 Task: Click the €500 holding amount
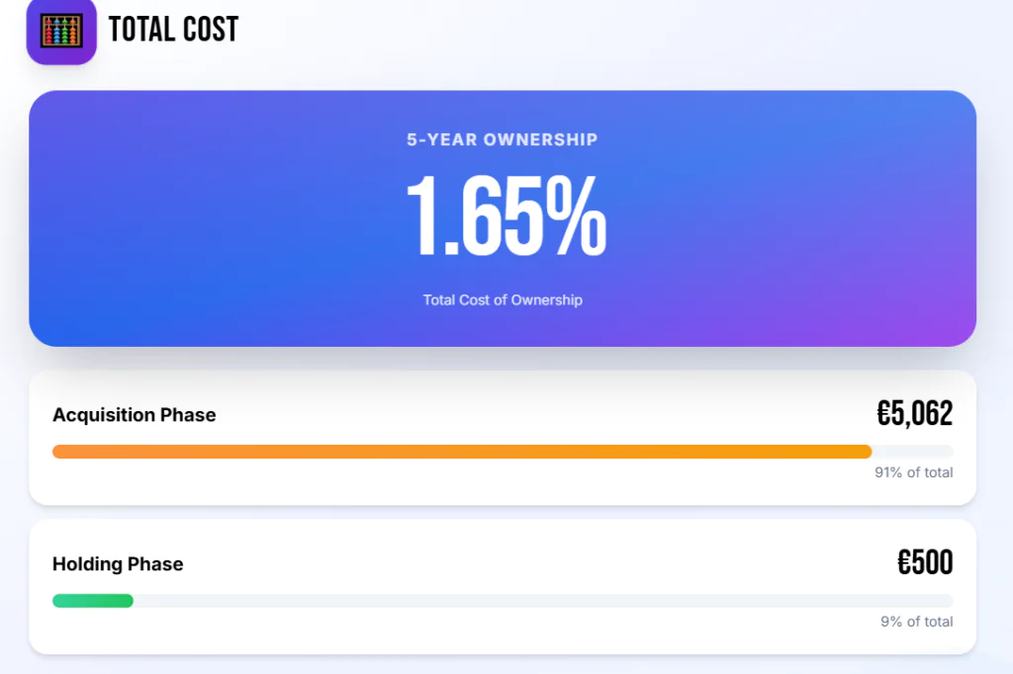click(x=925, y=563)
